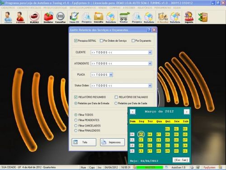This screenshot has height=170, width=226.
Task: Click the services Relatório icon beside Consulta
Action: pos(111,17)
